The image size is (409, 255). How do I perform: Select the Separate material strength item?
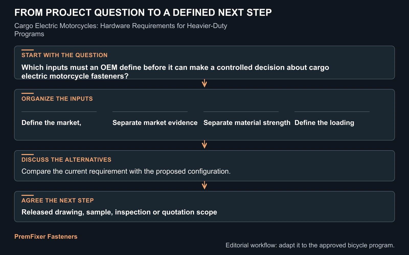point(247,123)
